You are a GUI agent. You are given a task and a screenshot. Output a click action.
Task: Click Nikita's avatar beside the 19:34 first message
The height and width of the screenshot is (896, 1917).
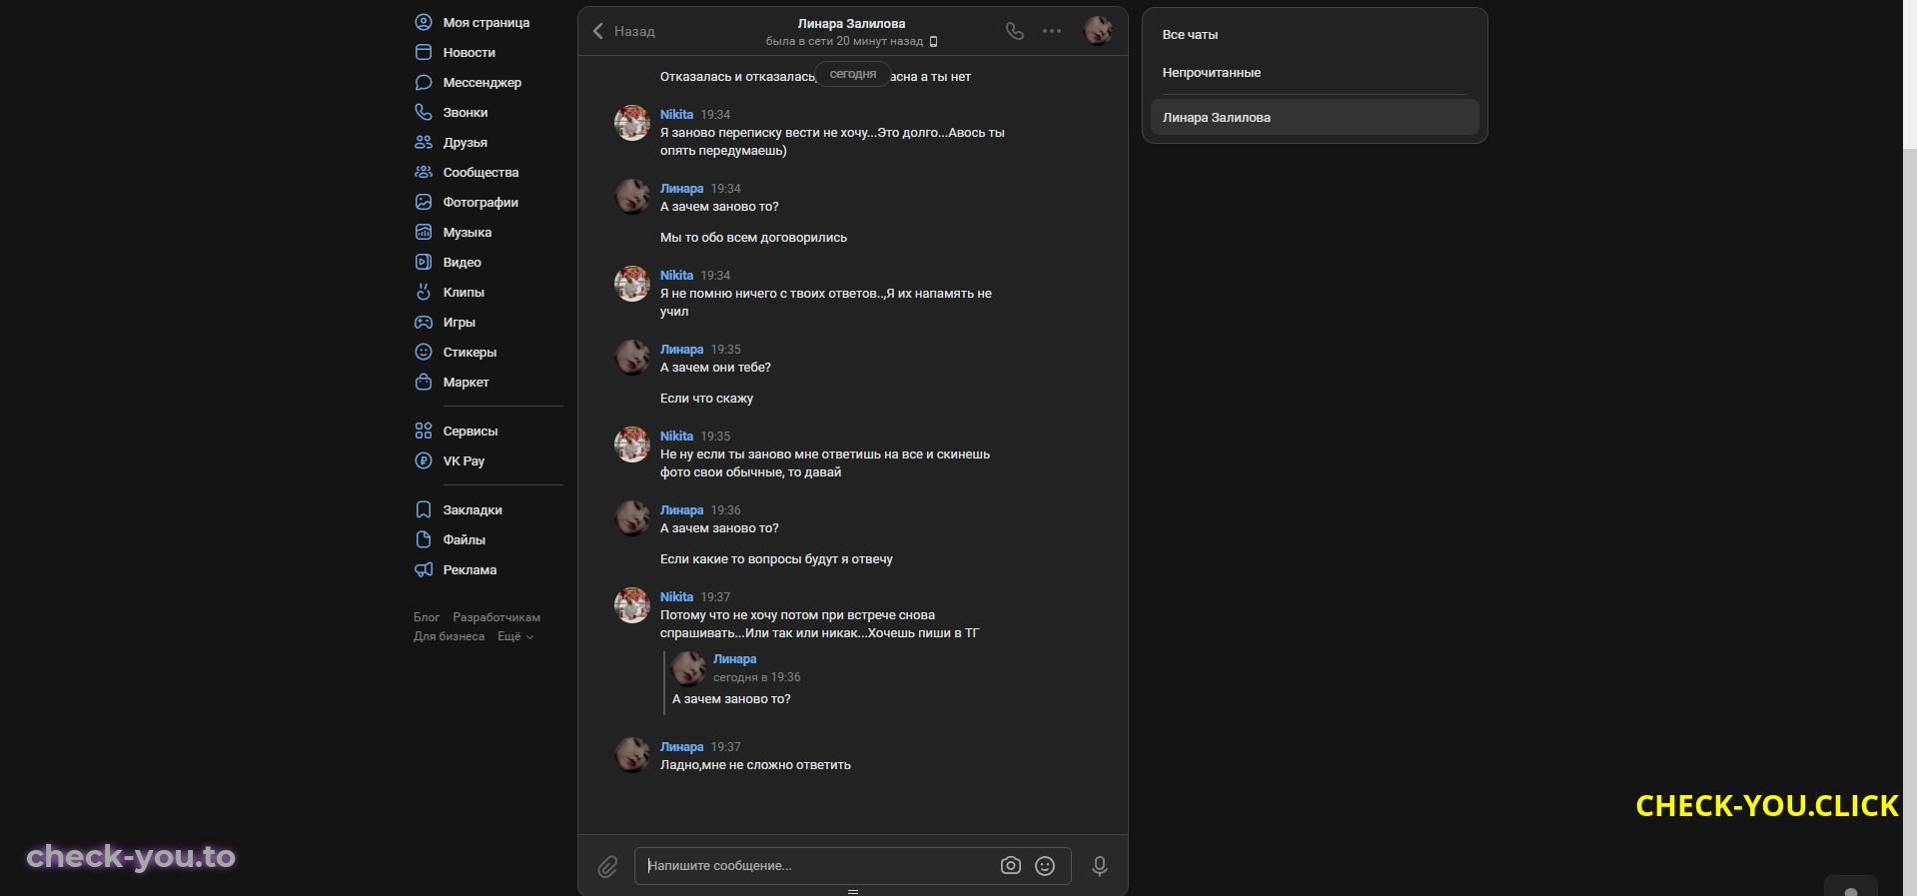tap(631, 123)
